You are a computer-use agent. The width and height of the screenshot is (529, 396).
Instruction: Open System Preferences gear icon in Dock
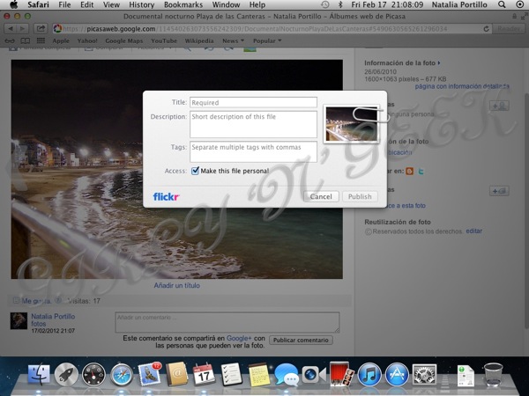pos(424,375)
